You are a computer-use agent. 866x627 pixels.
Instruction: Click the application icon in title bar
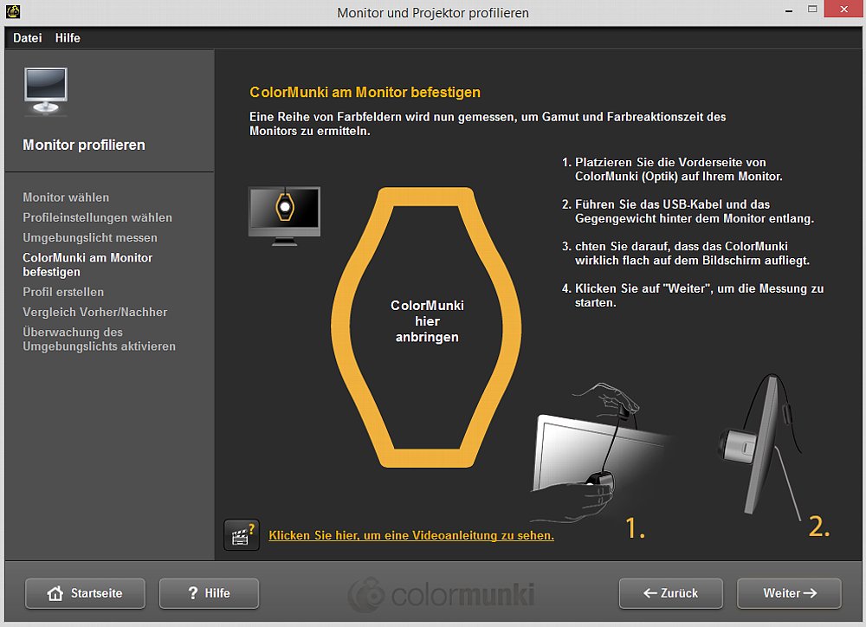click(x=13, y=11)
